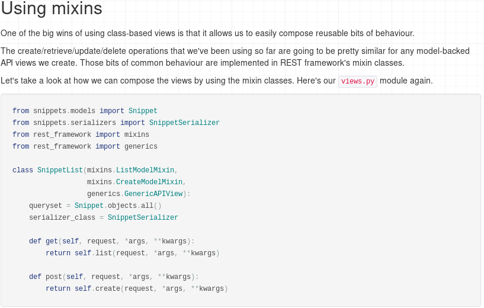
Task: Click the queryset assignment line
Action: coord(95,206)
